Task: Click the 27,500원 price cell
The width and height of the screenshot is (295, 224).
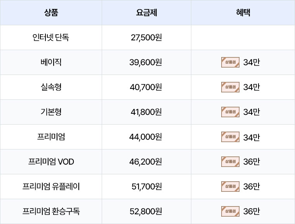Action: 146,37
